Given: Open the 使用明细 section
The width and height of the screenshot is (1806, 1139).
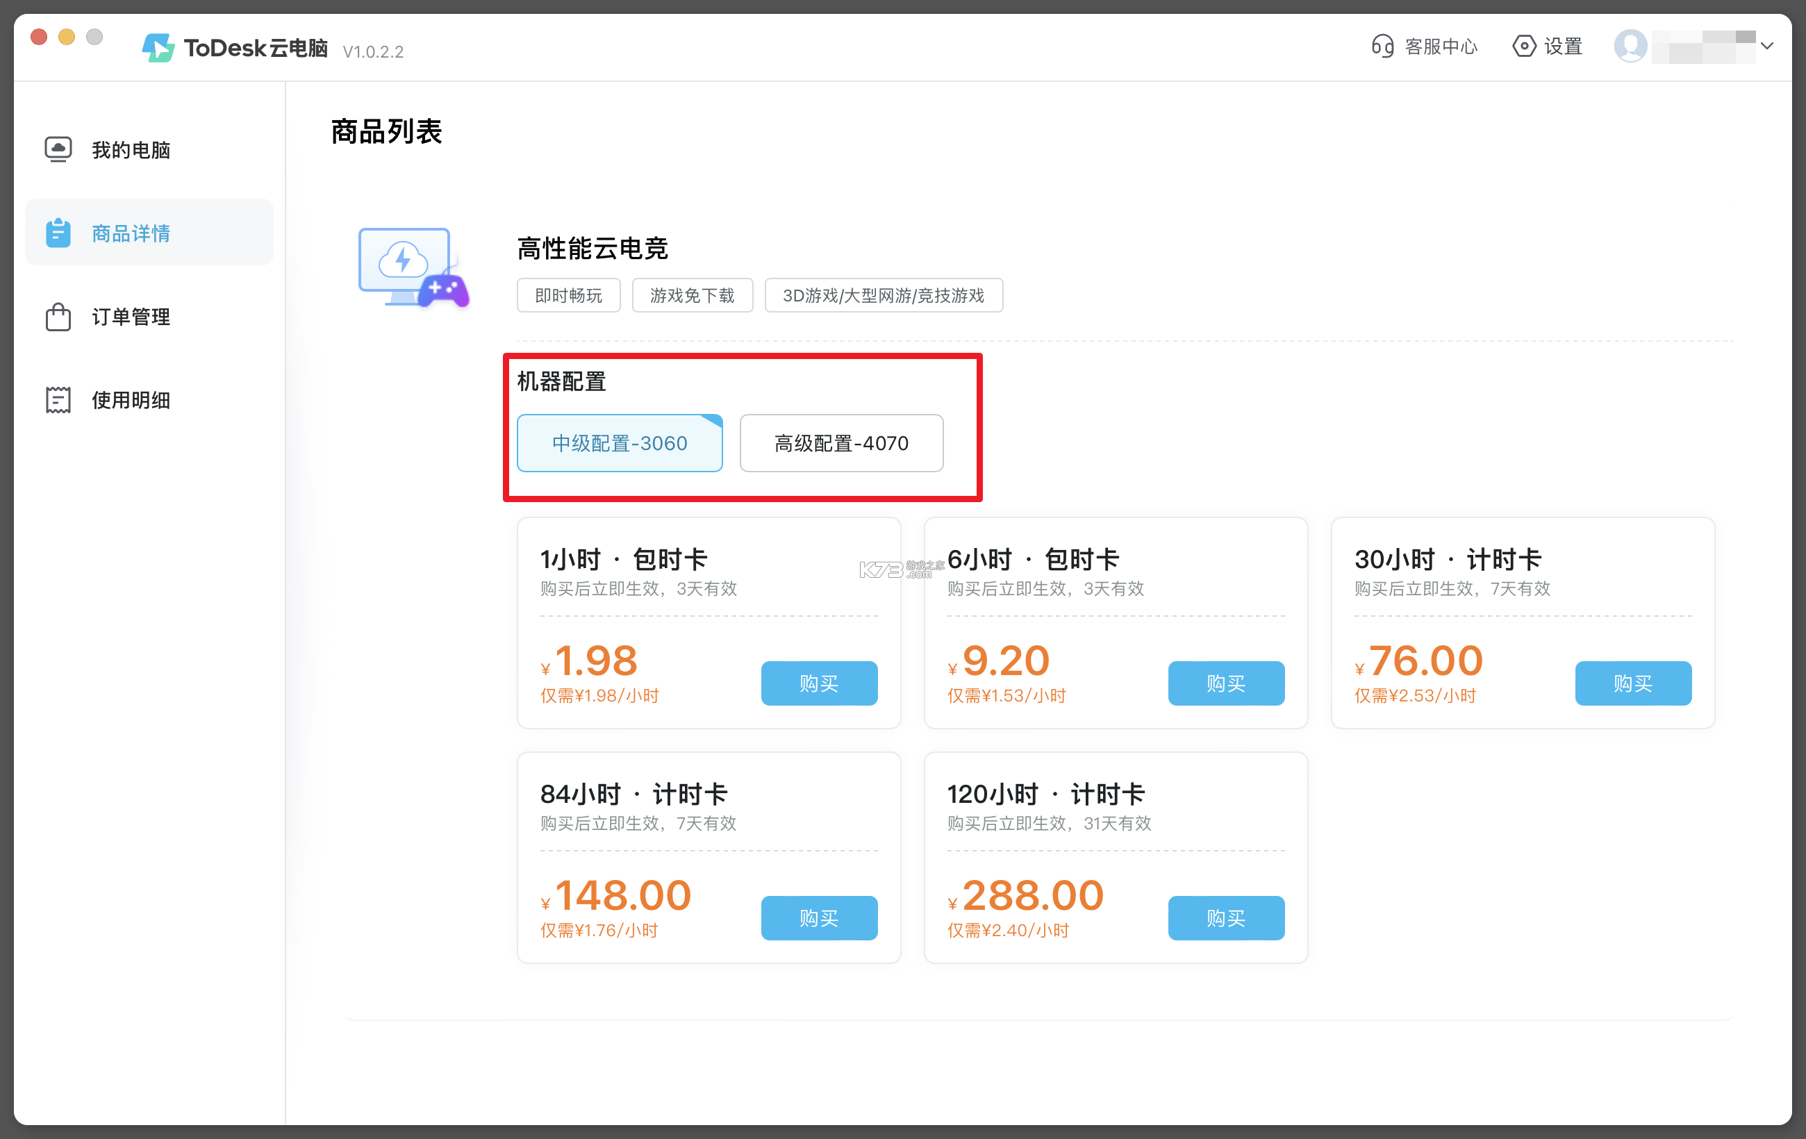Looking at the screenshot, I should click(x=130, y=399).
